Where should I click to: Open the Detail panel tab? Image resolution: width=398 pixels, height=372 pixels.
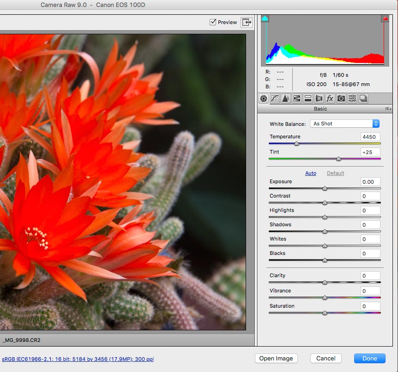(x=285, y=99)
